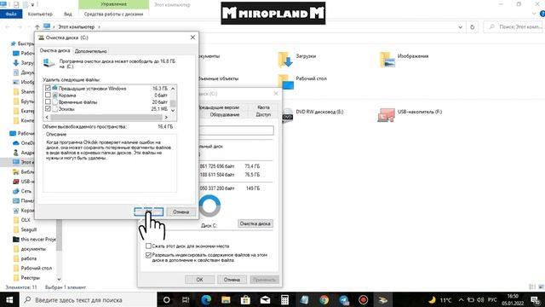The image size is (545, 307).
Task: Launch Microsoft Edge from the taskbar
Action: click(206, 299)
